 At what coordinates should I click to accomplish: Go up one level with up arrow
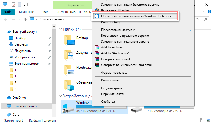(x=25, y=19)
